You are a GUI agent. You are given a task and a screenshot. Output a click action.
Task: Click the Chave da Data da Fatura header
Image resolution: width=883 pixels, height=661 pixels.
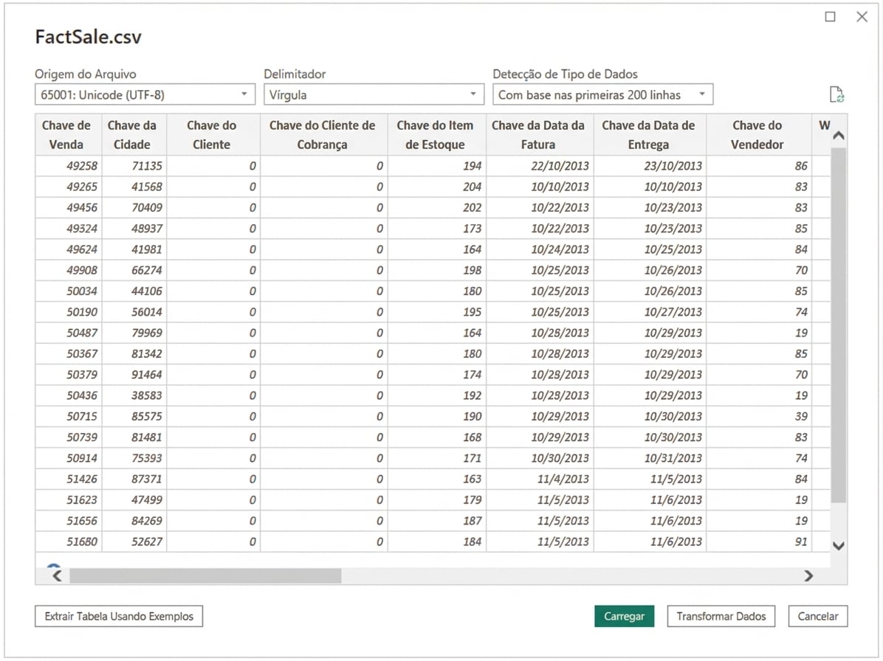tap(538, 134)
